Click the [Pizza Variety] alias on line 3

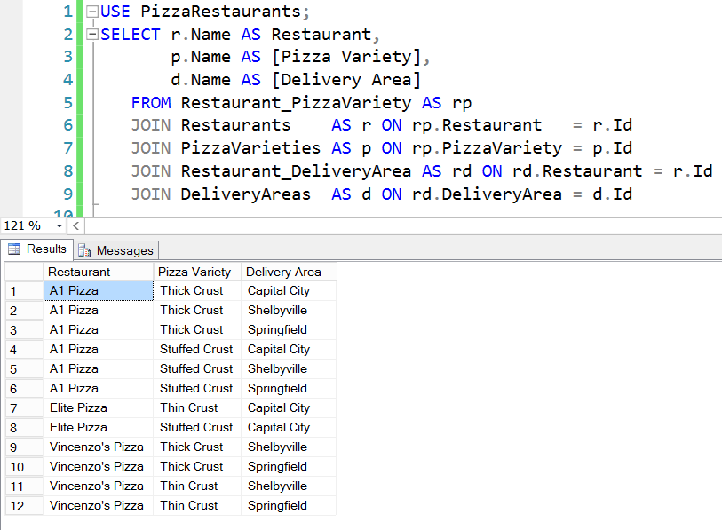[346, 57]
